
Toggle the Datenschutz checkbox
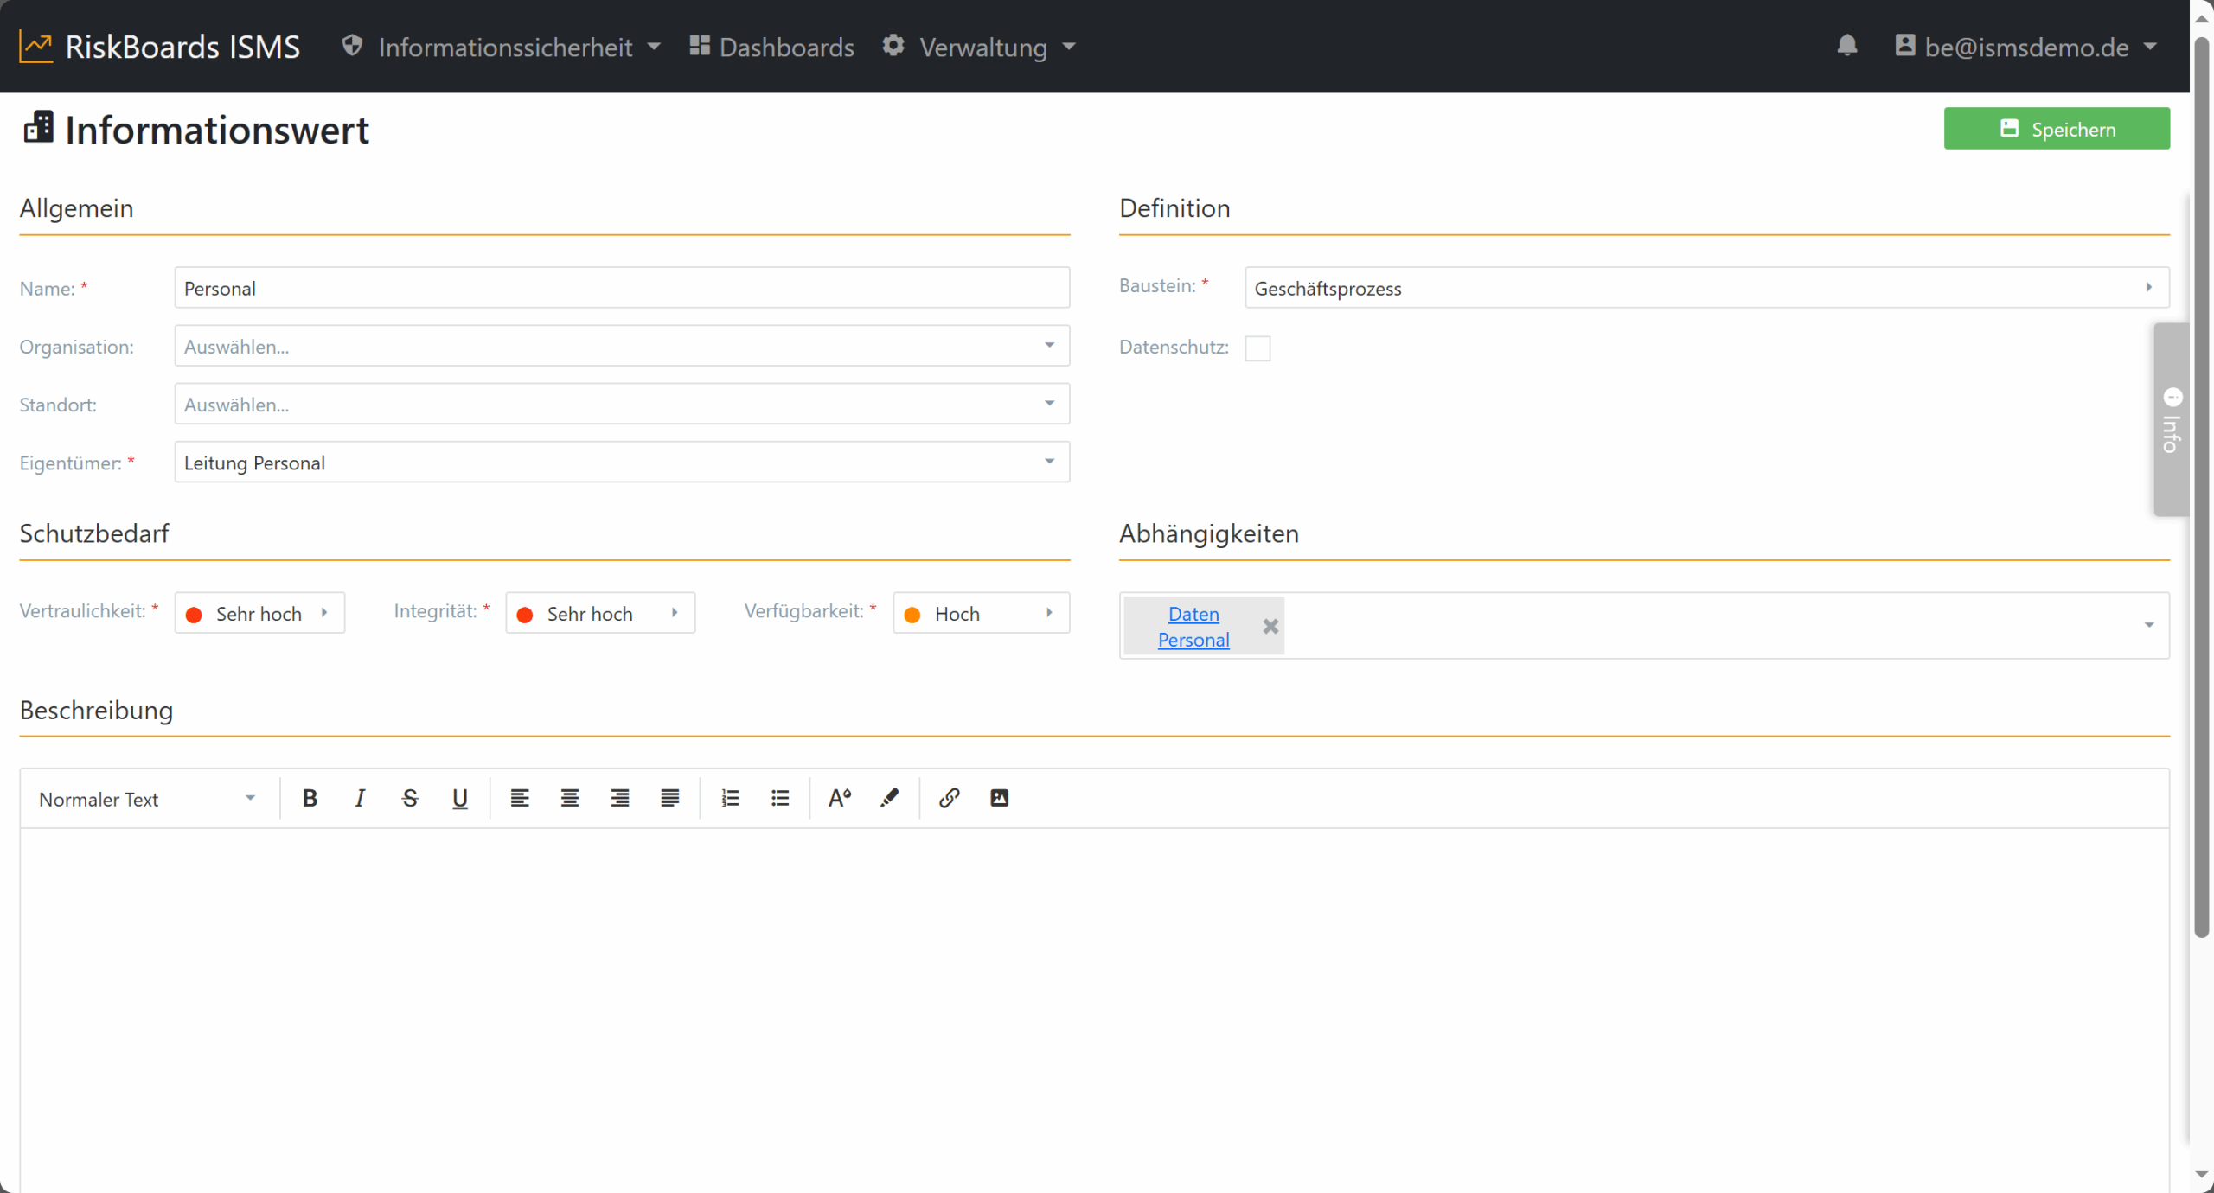point(1257,348)
